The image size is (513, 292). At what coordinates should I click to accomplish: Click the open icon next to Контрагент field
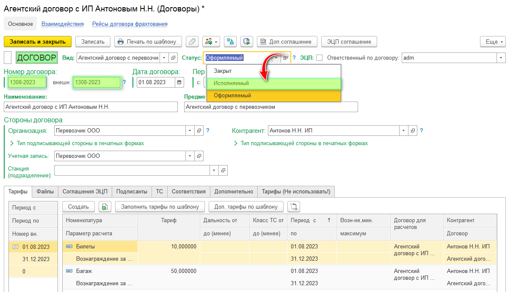click(414, 131)
